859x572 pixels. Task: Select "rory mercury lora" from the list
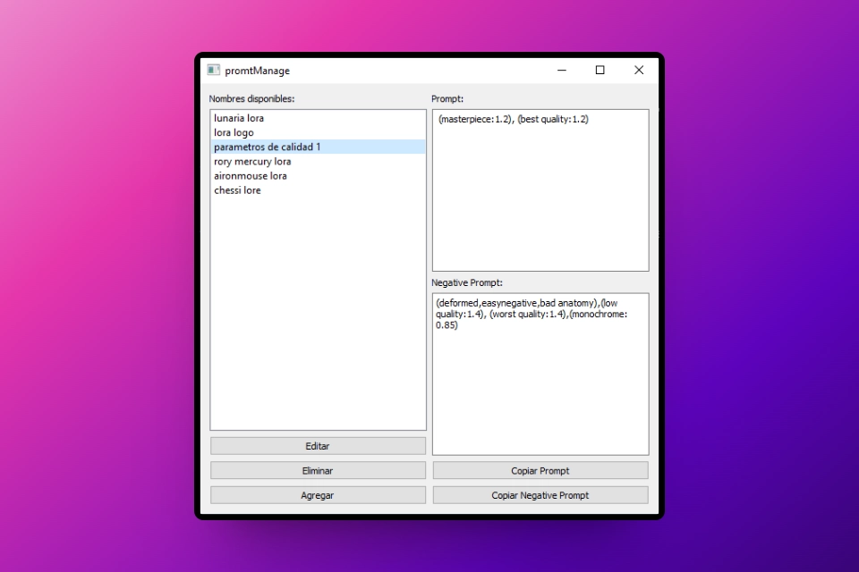coord(253,161)
